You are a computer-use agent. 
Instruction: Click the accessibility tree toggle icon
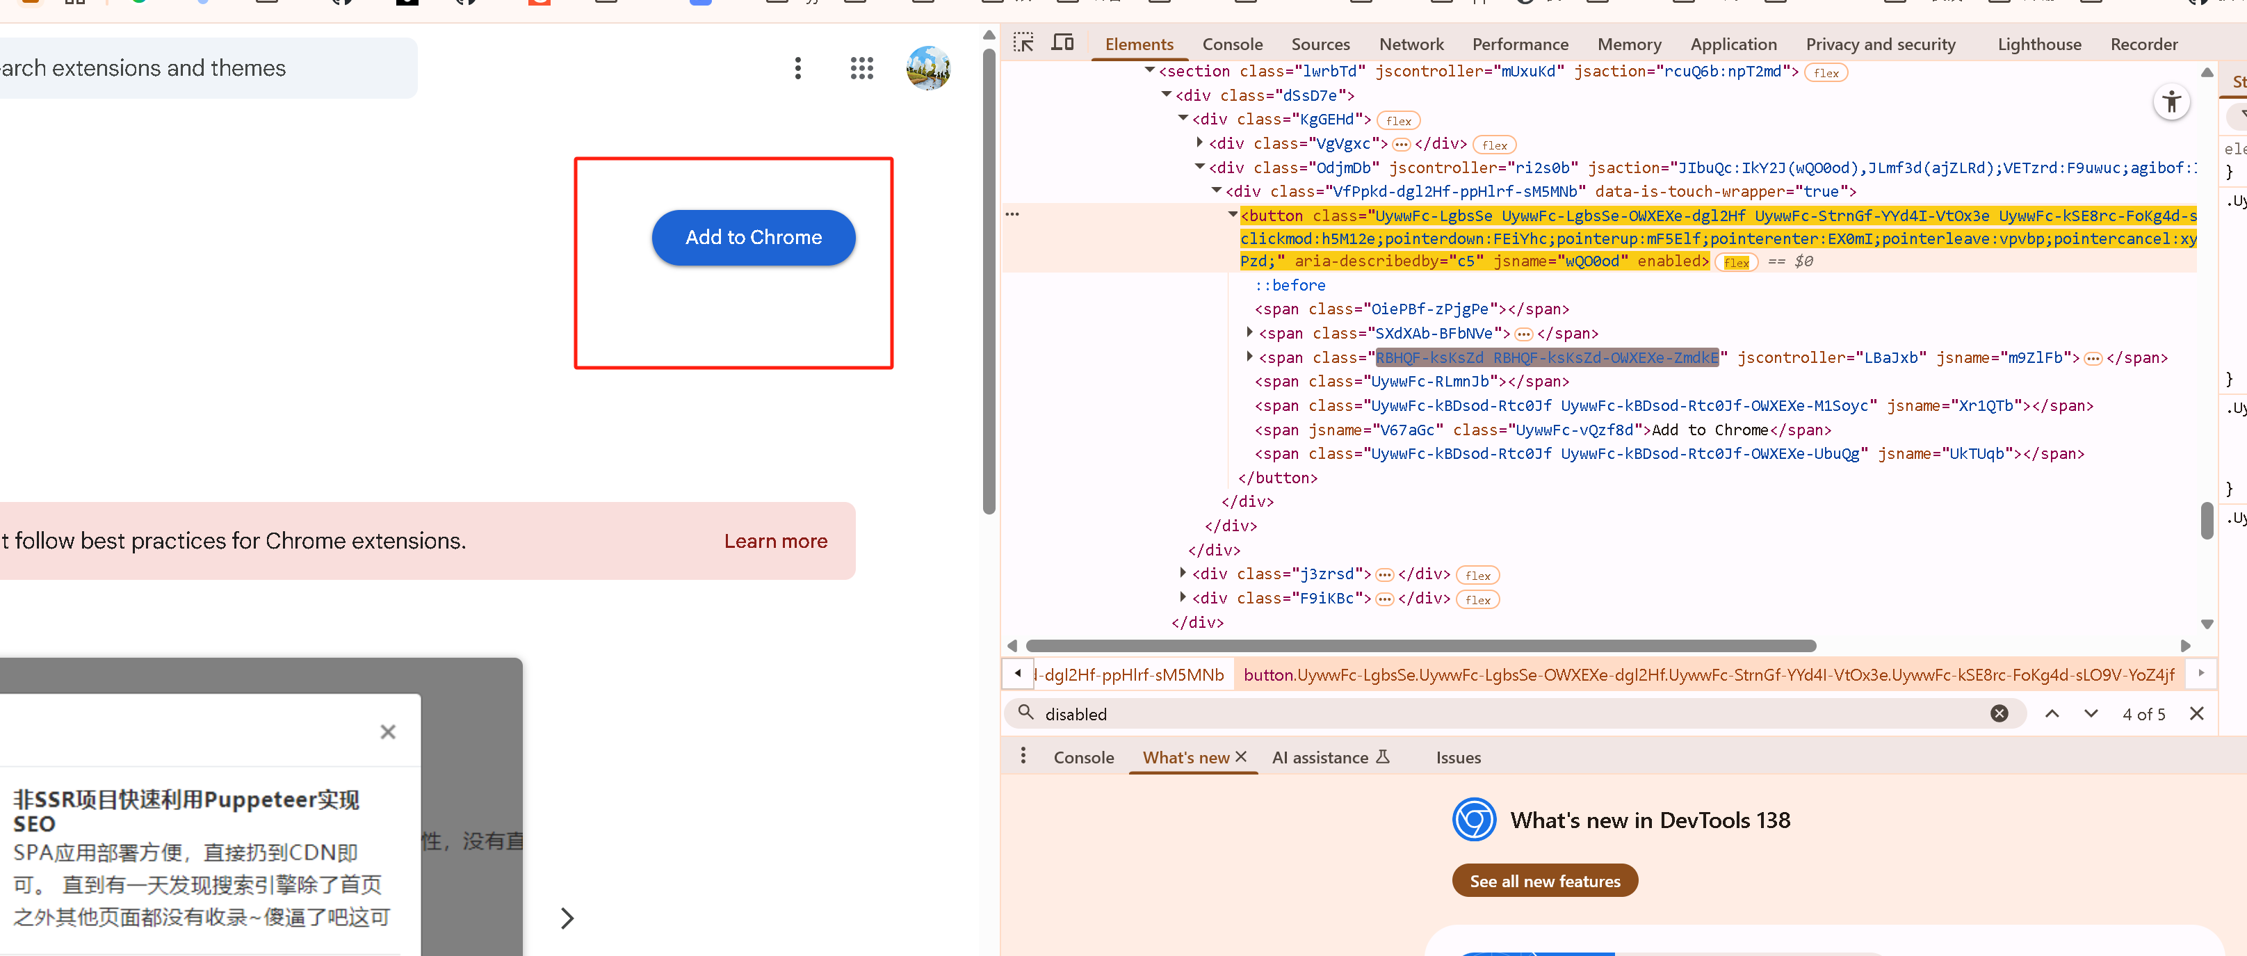coord(2171,103)
